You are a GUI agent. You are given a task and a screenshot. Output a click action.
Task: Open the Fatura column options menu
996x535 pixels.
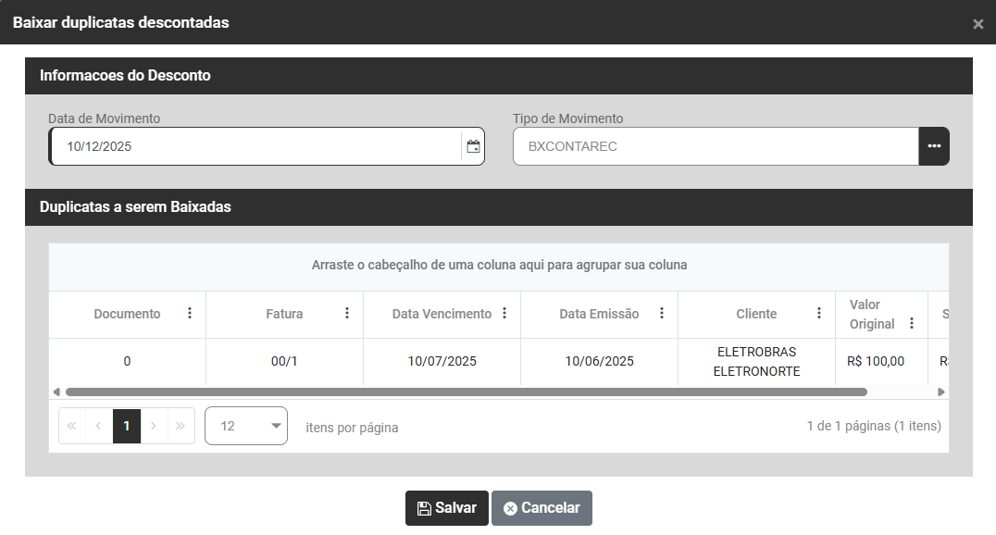tap(347, 314)
